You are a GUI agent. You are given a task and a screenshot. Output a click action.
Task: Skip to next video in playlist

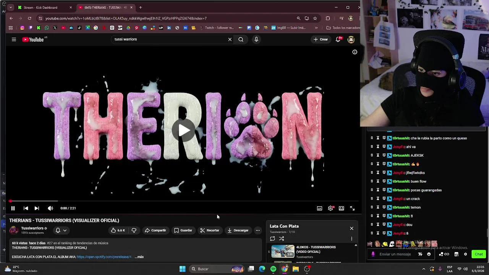coord(37,208)
